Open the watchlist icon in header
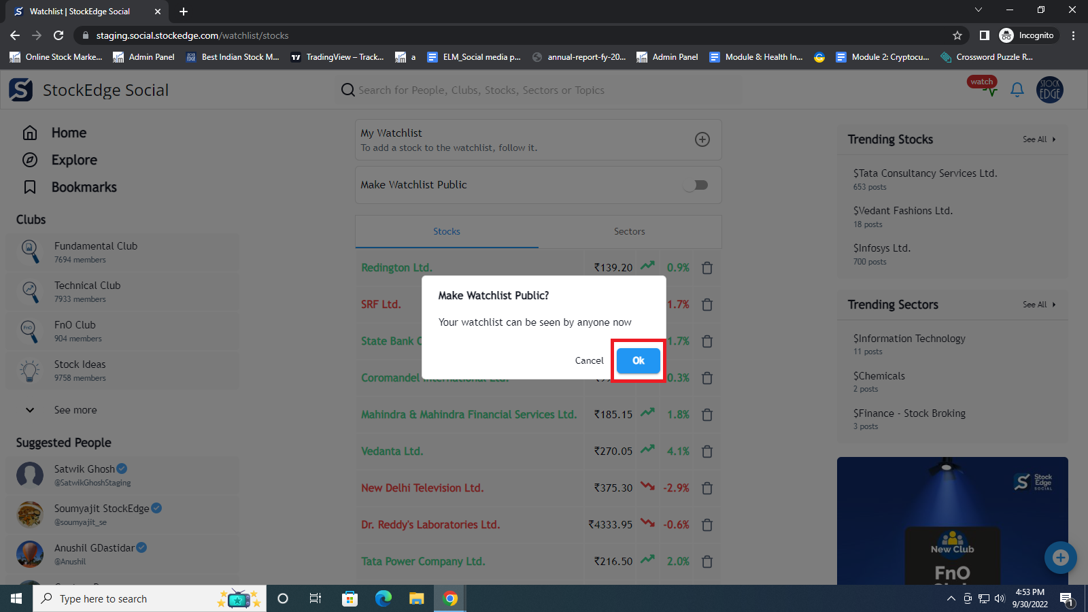Viewport: 1088px width, 612px height. [984, 87]
